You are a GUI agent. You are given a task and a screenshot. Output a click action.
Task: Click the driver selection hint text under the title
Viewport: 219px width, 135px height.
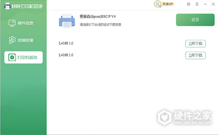point(100,25)
